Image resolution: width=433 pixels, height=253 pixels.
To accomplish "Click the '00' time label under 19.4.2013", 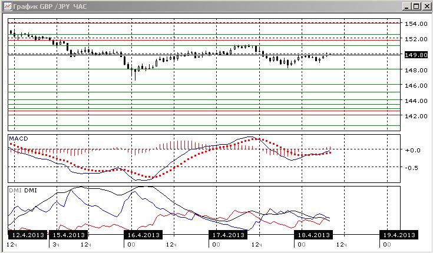I will pyautogui.click(x=387, y=244).
